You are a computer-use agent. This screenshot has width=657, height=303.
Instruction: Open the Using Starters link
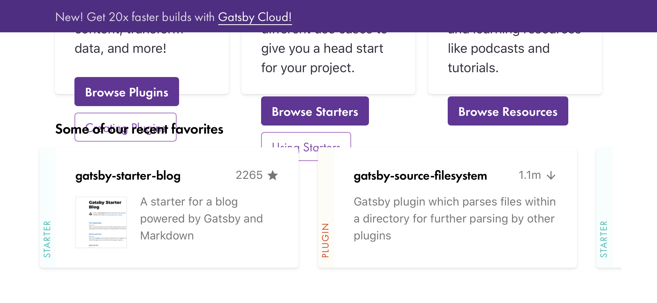click(306, 147)
